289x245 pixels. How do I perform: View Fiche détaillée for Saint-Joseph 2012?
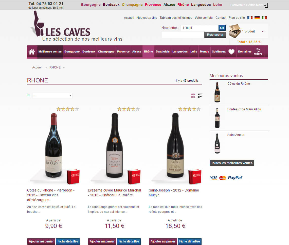coord(189,241)
